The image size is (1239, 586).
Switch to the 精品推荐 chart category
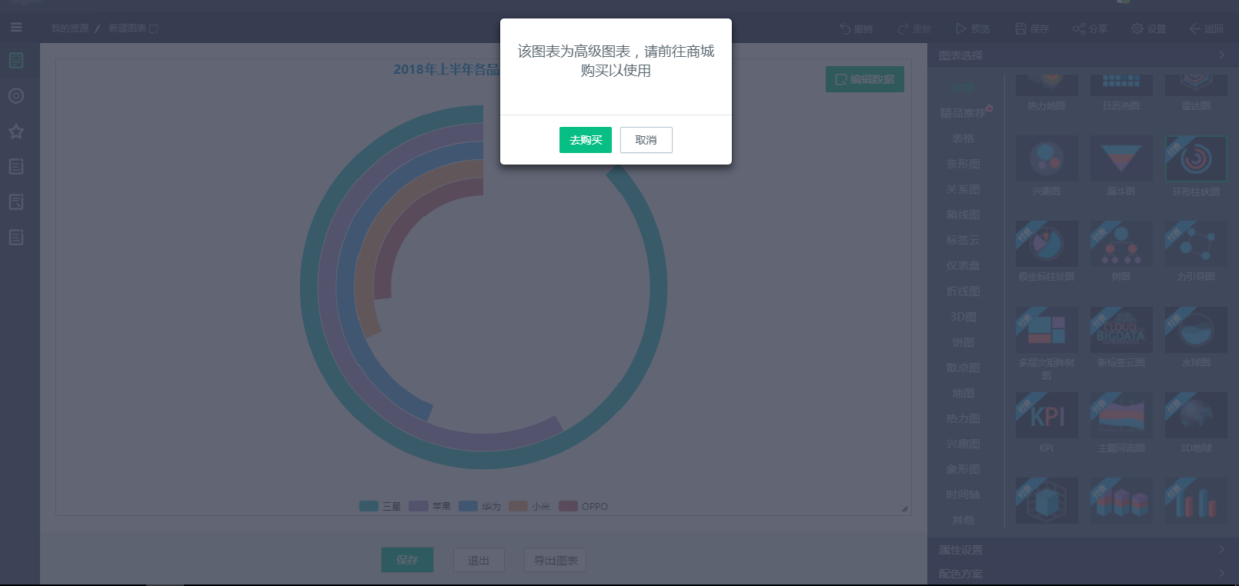963,113
